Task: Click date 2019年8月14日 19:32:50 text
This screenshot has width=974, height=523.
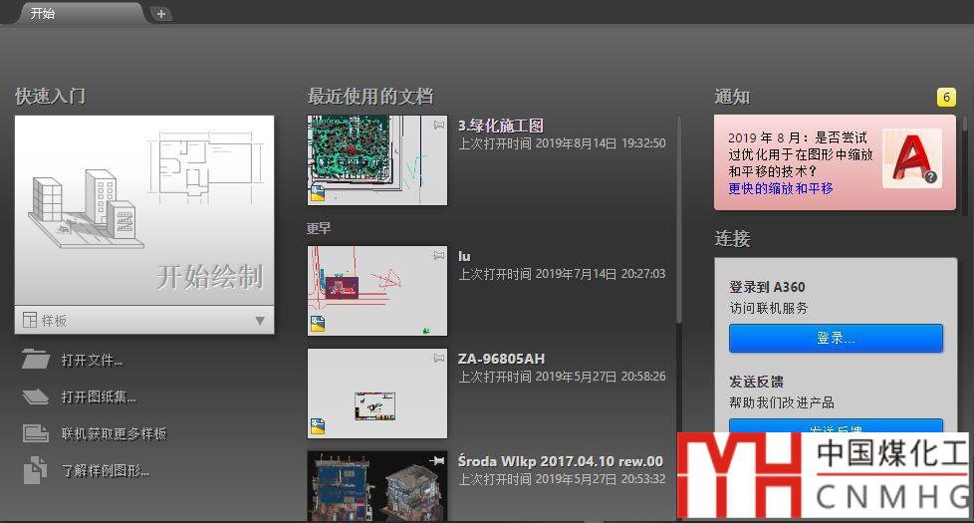Action: pos(601,143)
